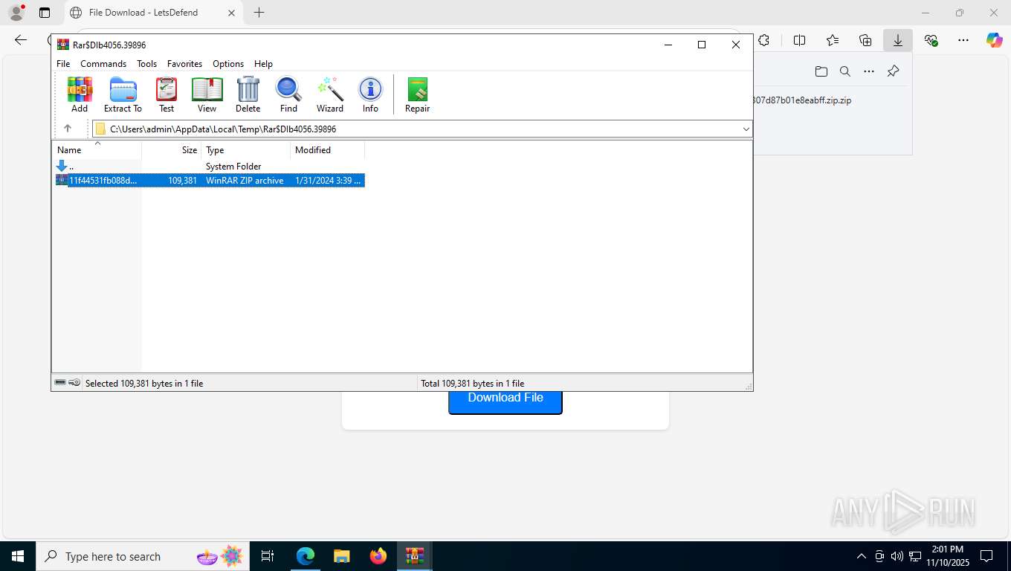Click the Extract To toolbar icon
The image size is (1011, 571).
pos(123,94)
